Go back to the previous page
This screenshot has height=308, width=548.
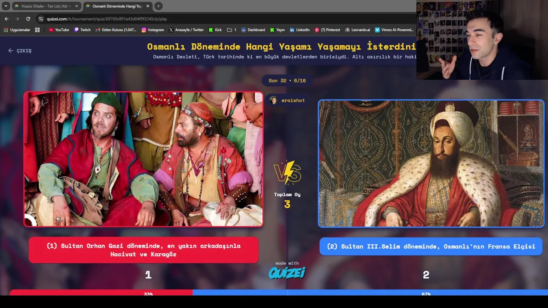point(6,19)
